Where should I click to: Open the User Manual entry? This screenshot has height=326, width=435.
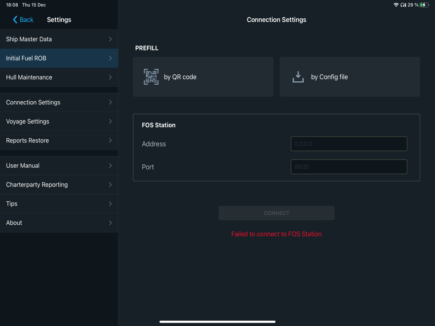(x=59, y=166)
